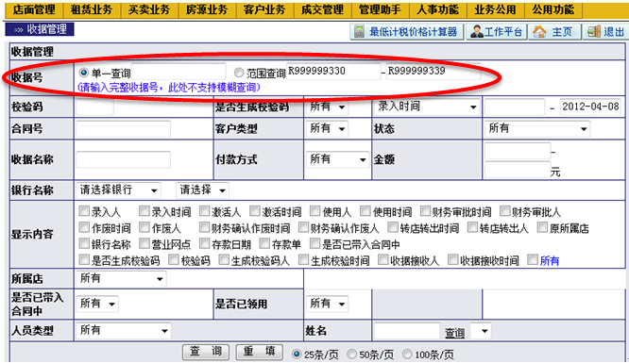Click the minimum 金额 input field
This screenshot has height=363, width=629.
coord(518,151)
